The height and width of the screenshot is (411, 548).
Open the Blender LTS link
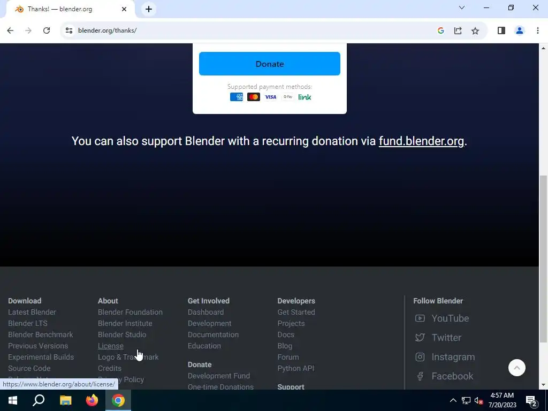click(28, 323)
